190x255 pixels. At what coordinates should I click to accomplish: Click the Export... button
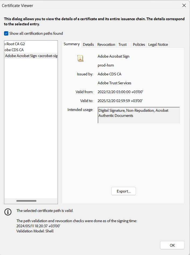124,191
